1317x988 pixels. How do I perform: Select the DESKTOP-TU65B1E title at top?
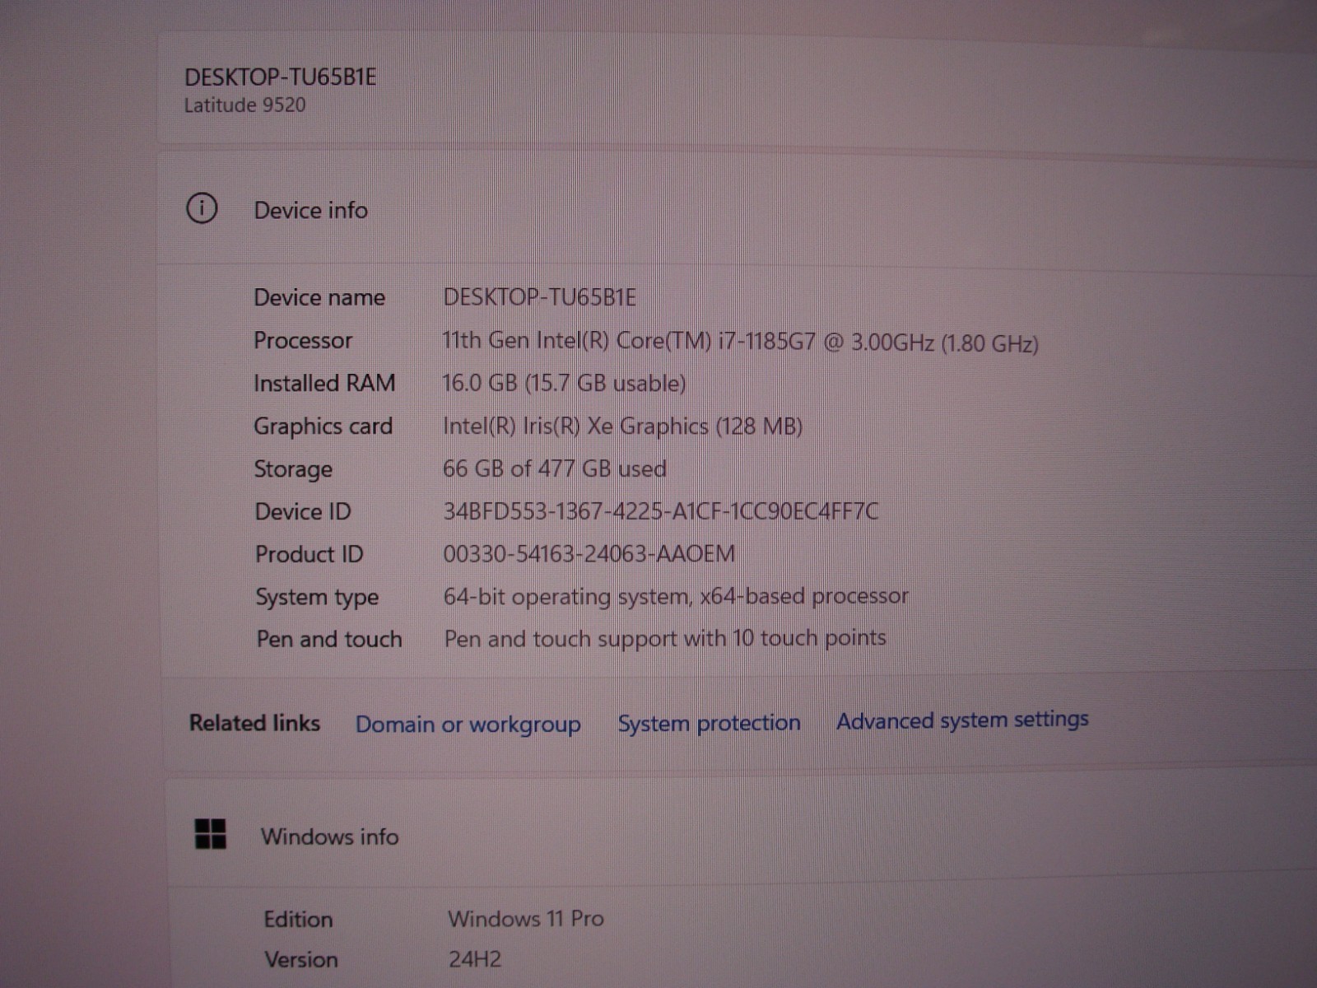pos(280,77)
